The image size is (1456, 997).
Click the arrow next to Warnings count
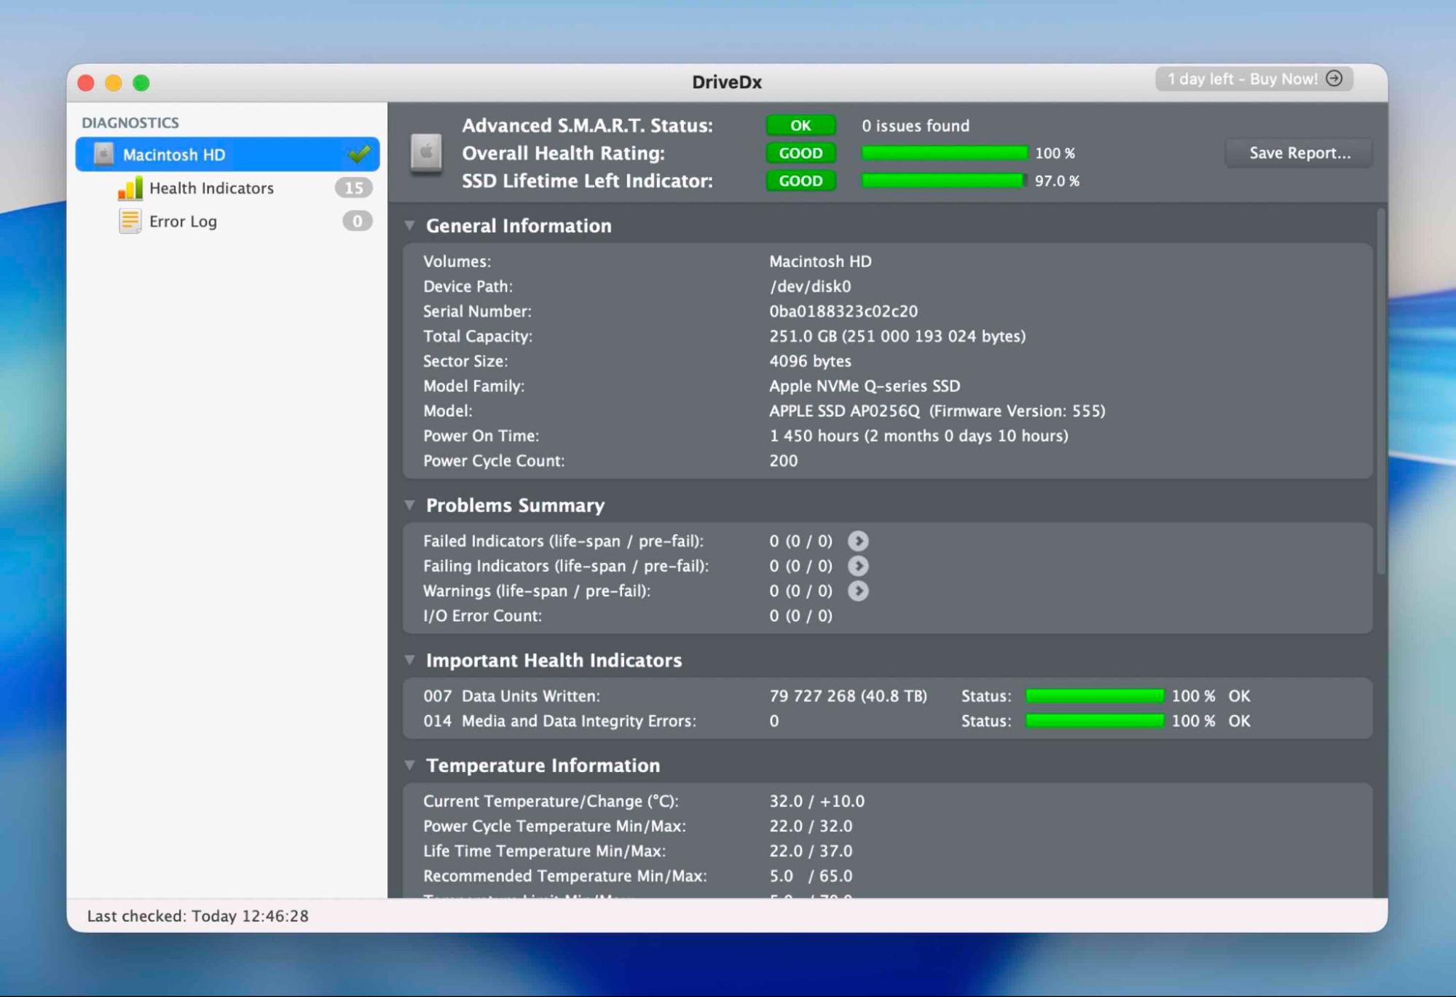click(857, 591)
